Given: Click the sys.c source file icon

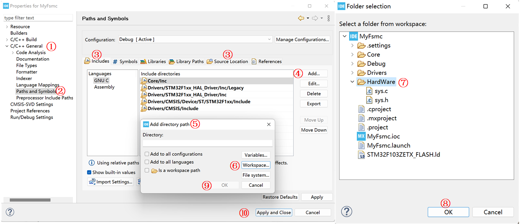Looking at the screenshot, I should [x=370, y=91].
